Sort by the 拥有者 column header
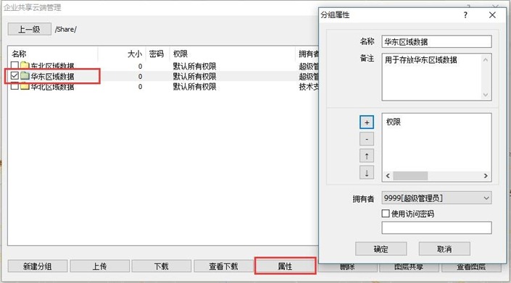 pyautogui.click(x=307, y=54)
